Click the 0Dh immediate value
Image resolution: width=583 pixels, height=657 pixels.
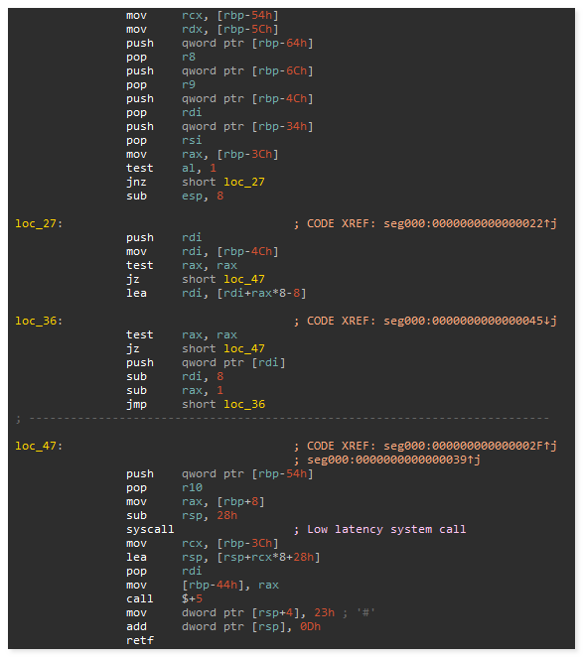[311, 626]
